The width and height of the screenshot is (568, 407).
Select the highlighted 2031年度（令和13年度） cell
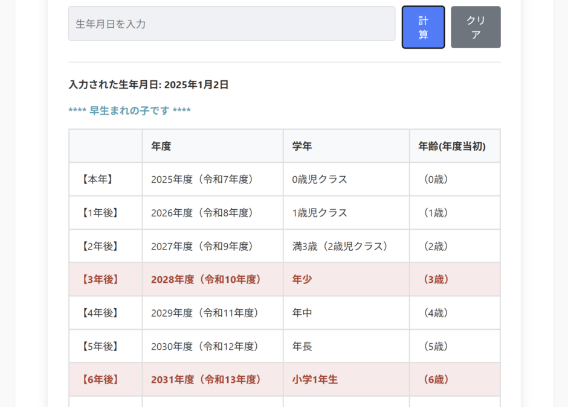click(206, 380)
